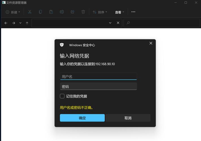The height and width of the screenshot is (141, 201).
Task: Expand recent locations chevron
Action: pyautogui.click(x=20, y=23)
